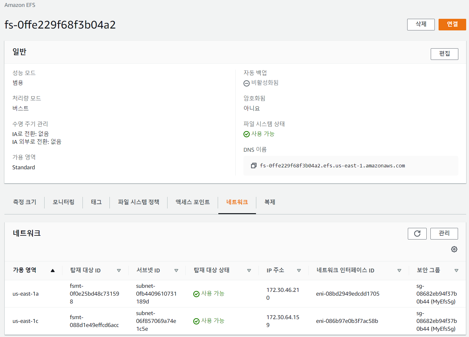Open the network table preferences gear
Screen dimensions: 469x337
pyautogui.click(x=454, y=249)
